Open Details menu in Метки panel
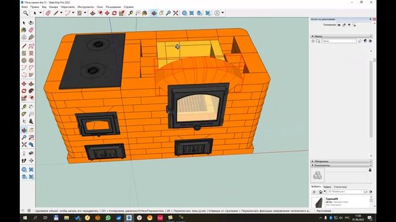This screenshot has height=222, width=396. coord(370,41)
